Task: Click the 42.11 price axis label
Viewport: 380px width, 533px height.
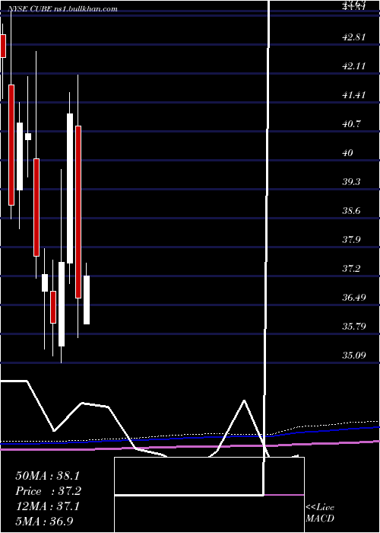Action: click(x=354, y=65)
